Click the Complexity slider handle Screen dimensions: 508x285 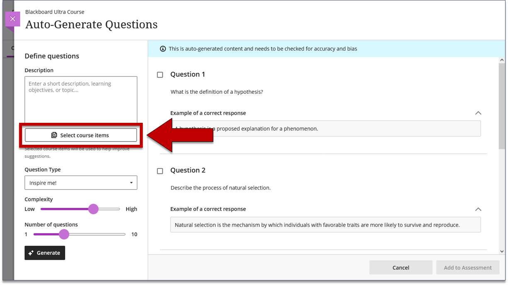93,209
